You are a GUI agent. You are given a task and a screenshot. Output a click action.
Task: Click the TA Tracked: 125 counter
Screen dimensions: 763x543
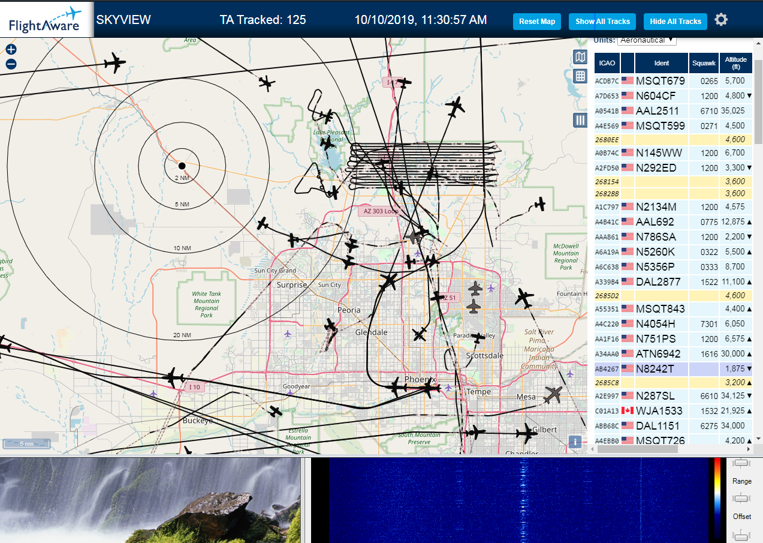pyautogui.click(x=263, y=20)
